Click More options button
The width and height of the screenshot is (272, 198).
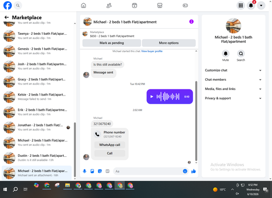click(x=169, y=43)
